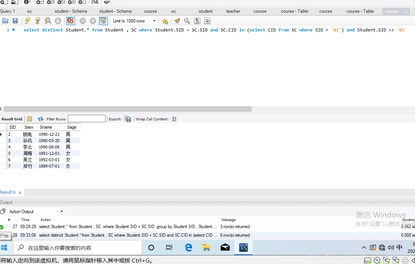
Task: Toggle the auto-commit mode button
Action: (x=103, y=21)
